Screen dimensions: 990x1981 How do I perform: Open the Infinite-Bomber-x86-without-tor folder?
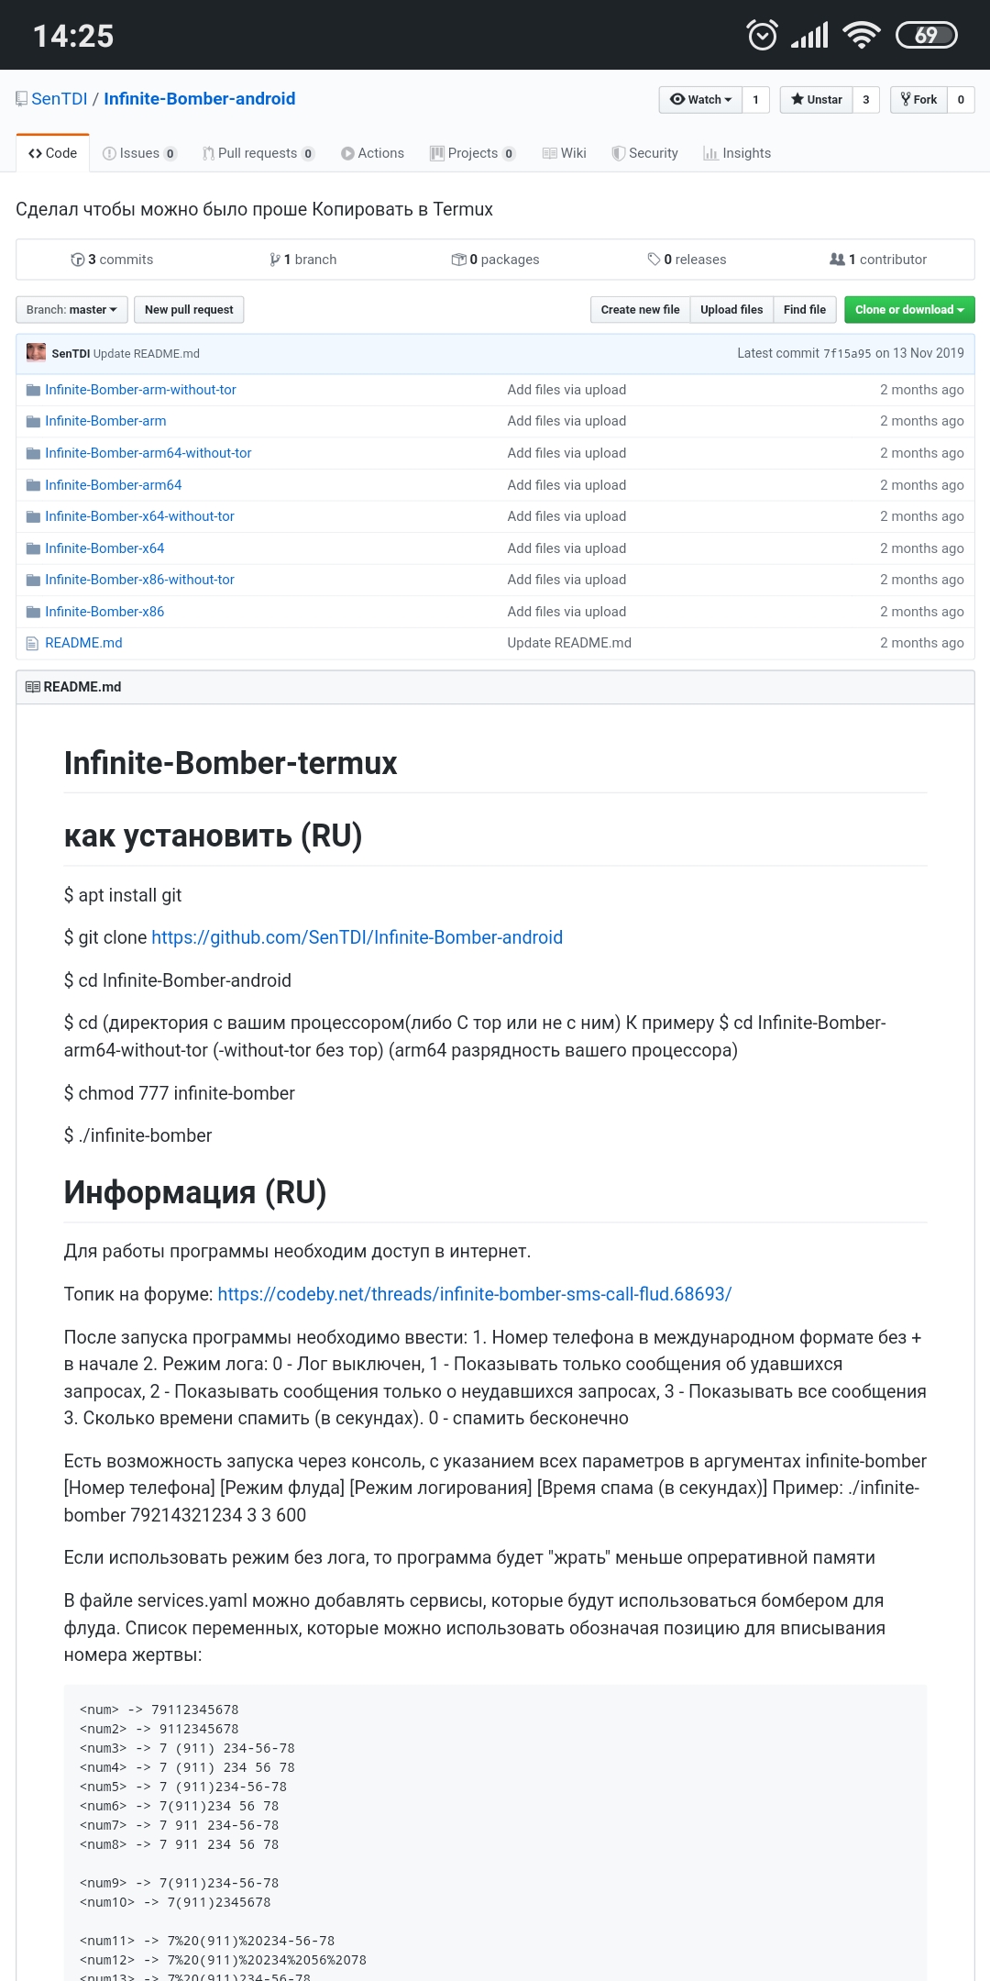pyautogui.click(x=139, y=580)
